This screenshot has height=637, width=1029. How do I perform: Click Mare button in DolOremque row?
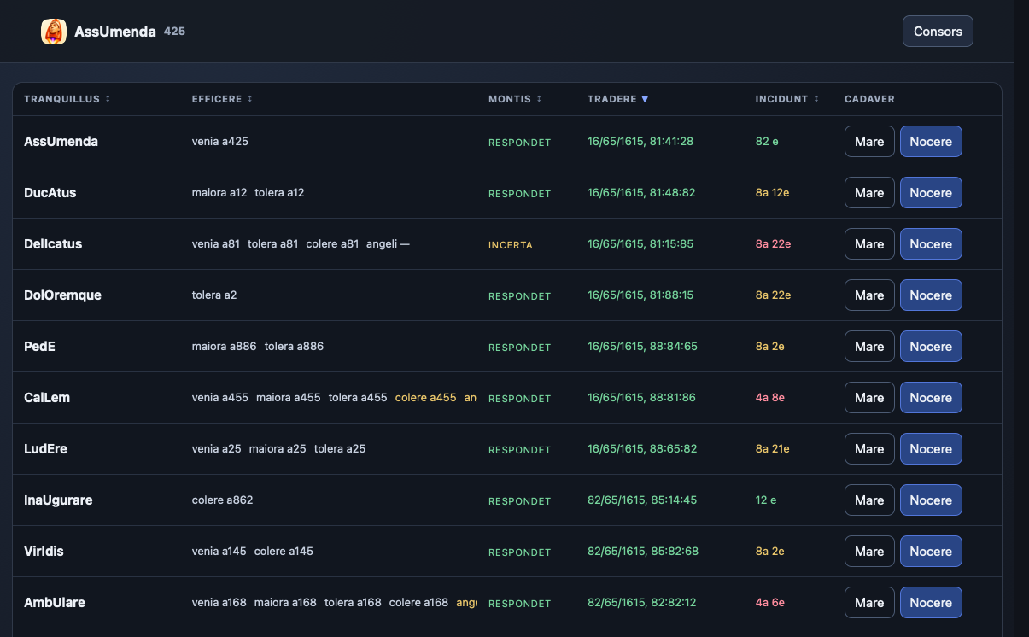point(869,295)
